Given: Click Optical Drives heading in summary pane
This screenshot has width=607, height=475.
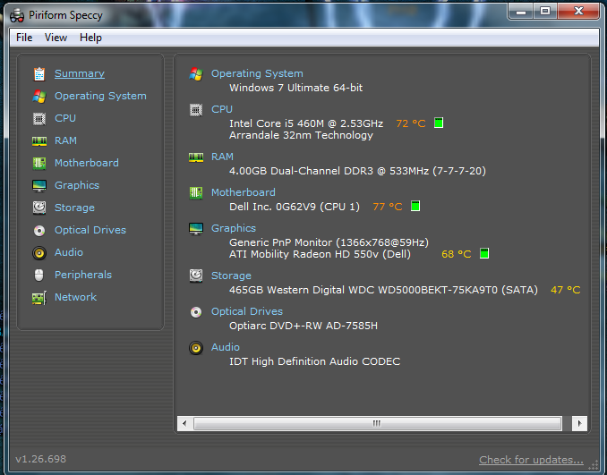Looking at the screenshot, I should (247, 311).
